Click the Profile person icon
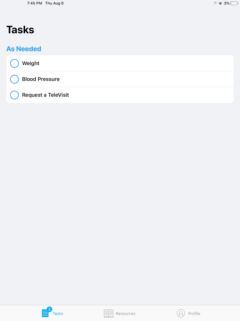 pyautogui.click(x=181, y=313)
